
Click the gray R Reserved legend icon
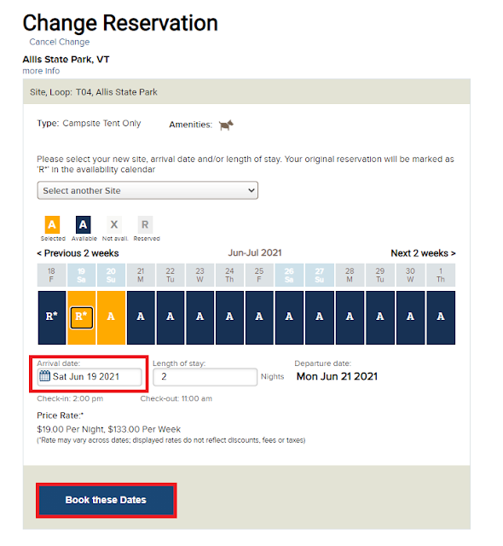point(145,224)
